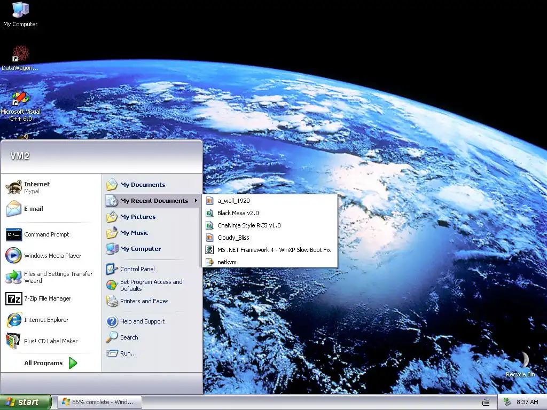Open Plus! CD Label Maker
This screenshot has height=410, width=547.
(x=51, y=341)
